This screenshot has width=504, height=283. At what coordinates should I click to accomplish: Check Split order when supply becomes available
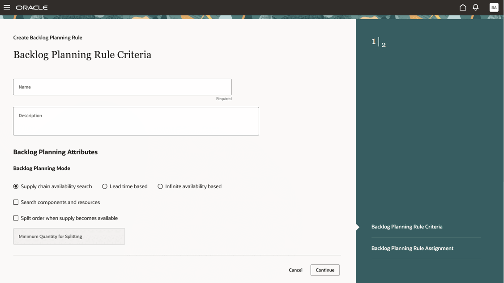tap(16, 218)
